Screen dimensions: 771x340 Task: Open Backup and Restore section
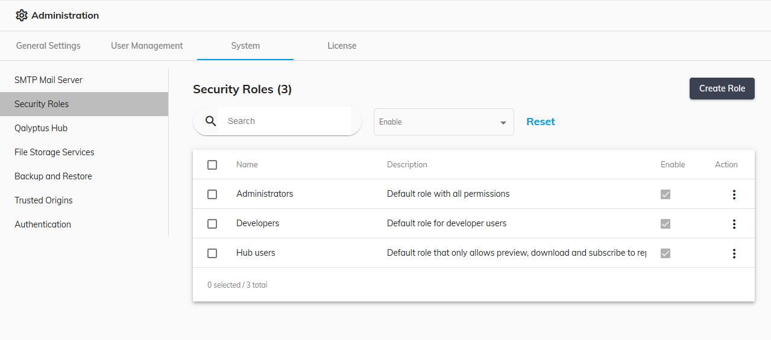84,176
